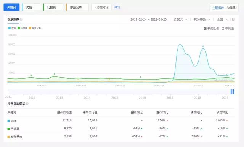Toggle 冯提莫 green legend series visibility
Viewport: 244px width, 147px height.
(19, 28)
